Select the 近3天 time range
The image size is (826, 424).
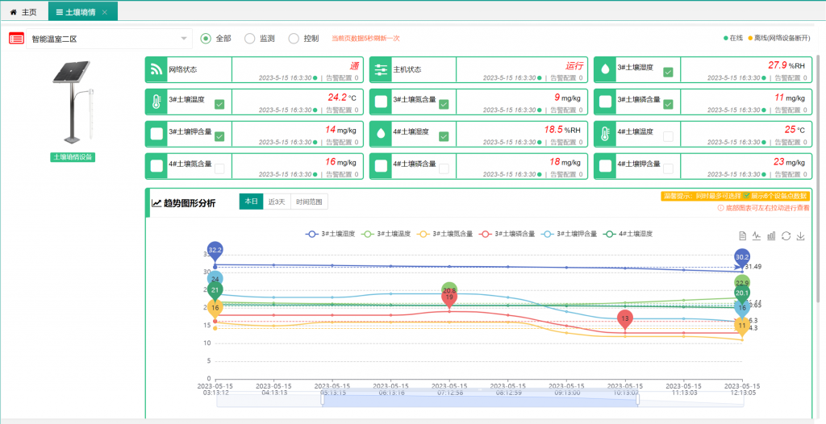point(277,202)
